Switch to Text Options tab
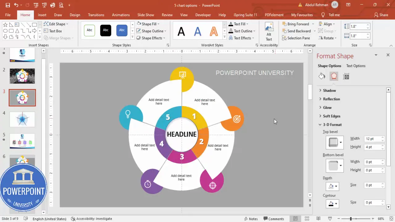395x222 pixels. click(x=356, y=66)
